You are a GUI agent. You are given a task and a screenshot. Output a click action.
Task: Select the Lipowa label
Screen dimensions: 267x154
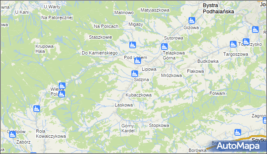point(149,69)
